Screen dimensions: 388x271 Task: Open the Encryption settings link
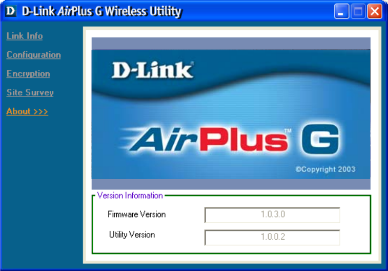(x=28, y=73)
